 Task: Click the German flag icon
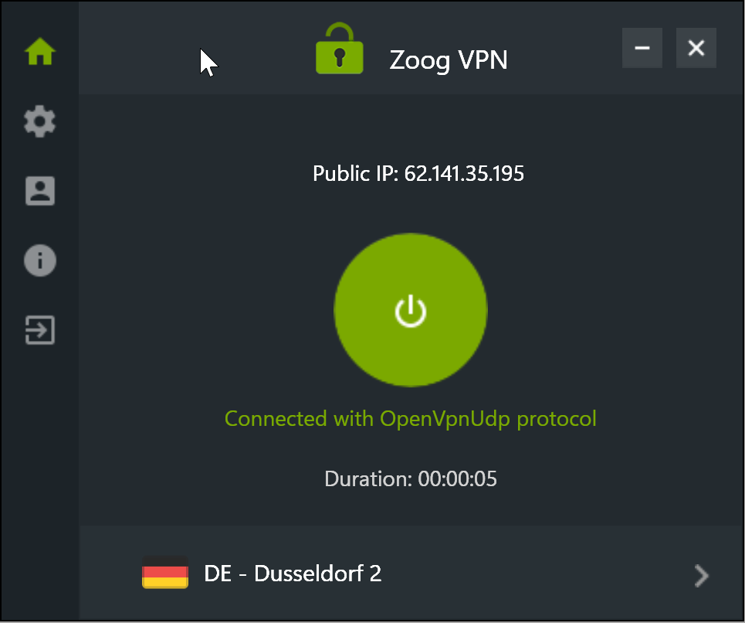(x=165, y=573)
